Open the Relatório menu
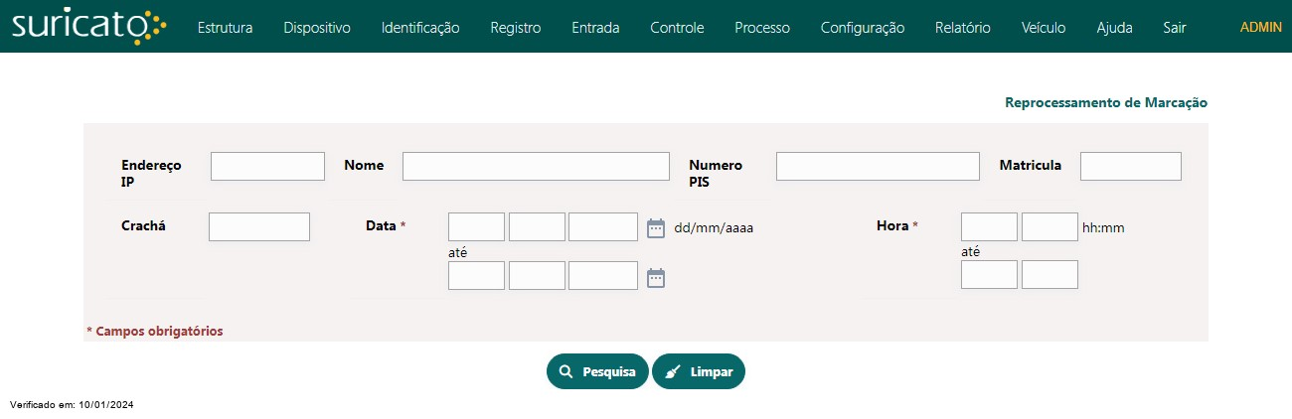 (963, 28)
